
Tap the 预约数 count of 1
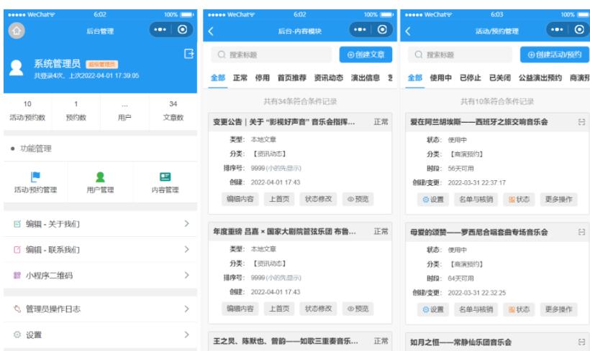coord(76,104)
